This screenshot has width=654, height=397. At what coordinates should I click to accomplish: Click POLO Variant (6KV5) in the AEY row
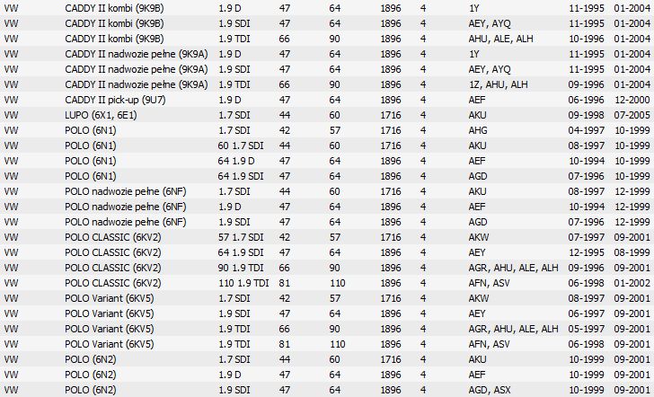[x=110, y=313]
